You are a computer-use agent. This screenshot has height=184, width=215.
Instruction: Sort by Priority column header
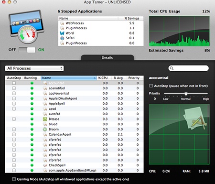click(134, 78)
